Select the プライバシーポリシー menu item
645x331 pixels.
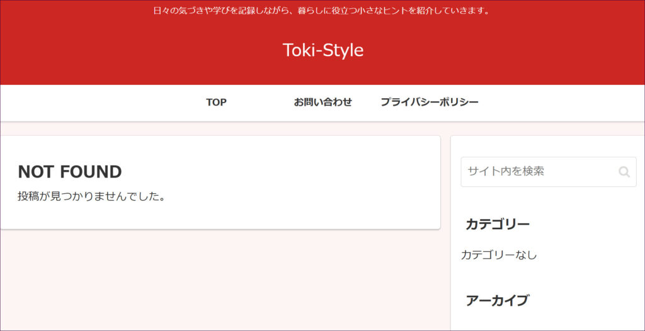[429, 102]
